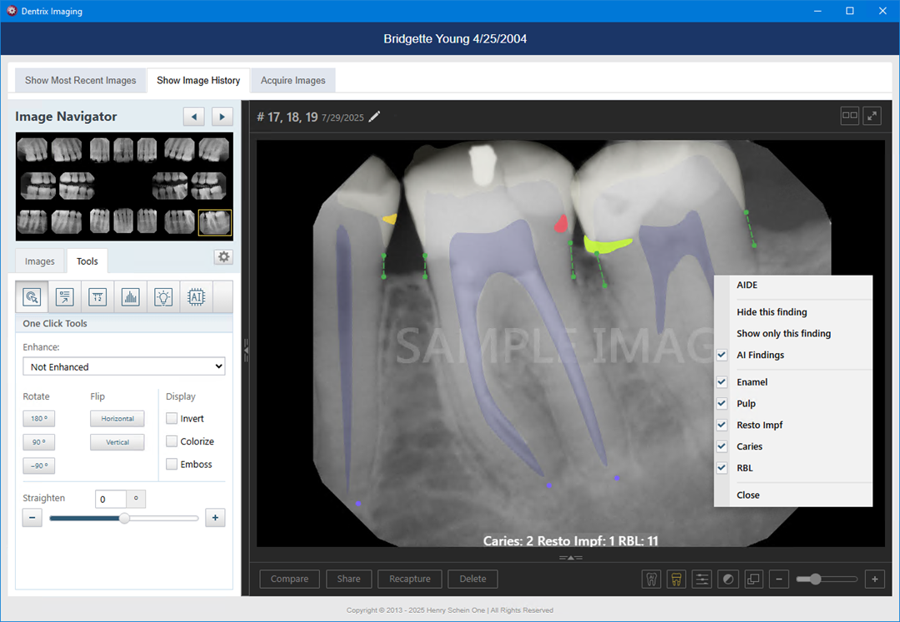Decrease straighten angle with minus button
Viewport: 900px width, 622px height.
pos(32,518)
